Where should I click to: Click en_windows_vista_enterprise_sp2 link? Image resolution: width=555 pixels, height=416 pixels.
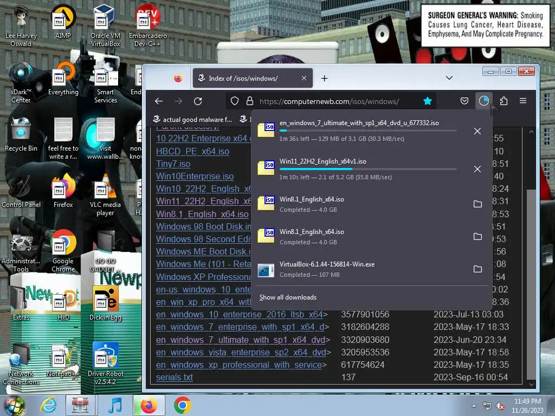point(241,352)
